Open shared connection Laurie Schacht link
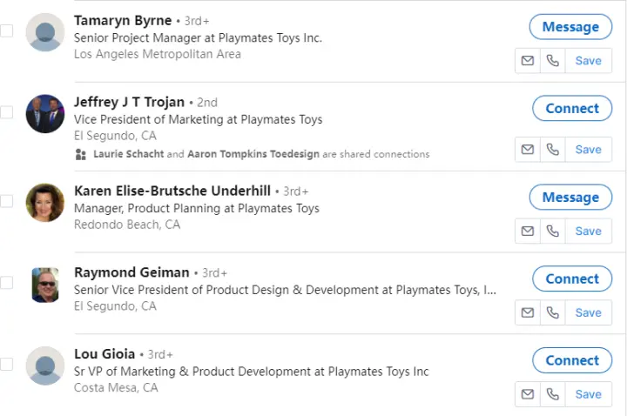Viewport: 627px width, 416px height. 127,154
